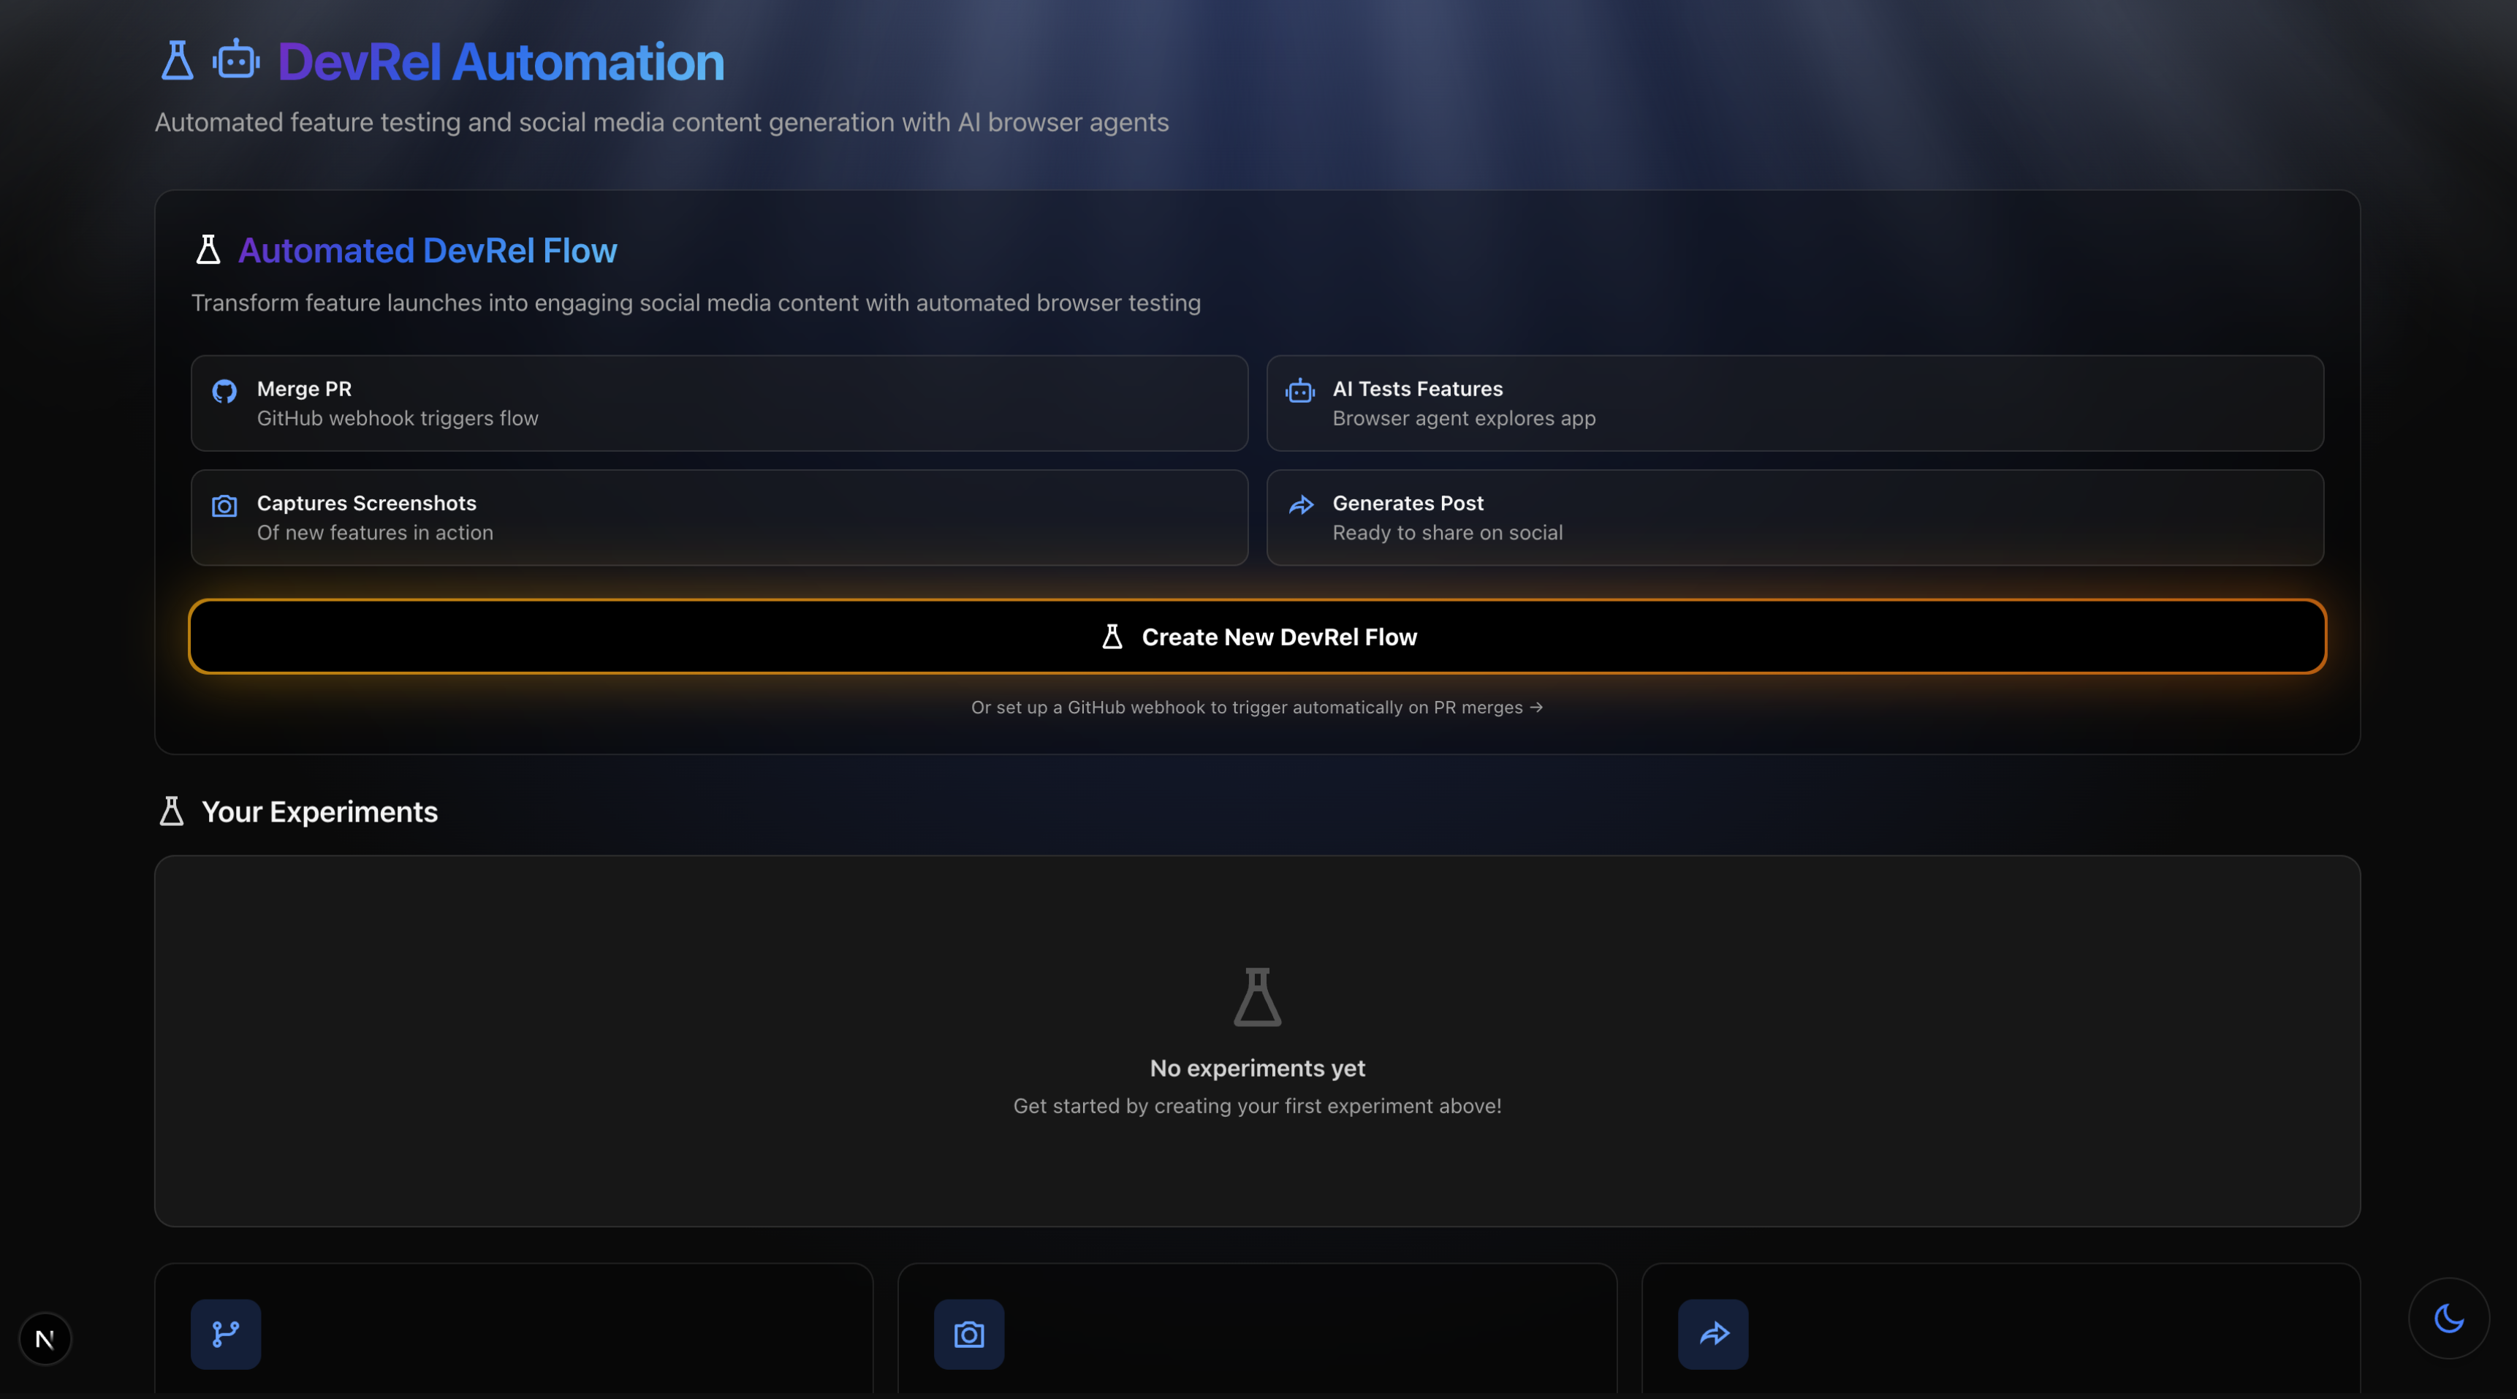Select the Merge PR step card
Viewport: 2517px width, 1399px height.
[x=719, y=403]
